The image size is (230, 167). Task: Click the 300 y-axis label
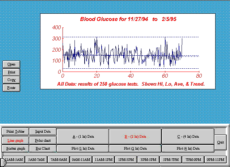tap(56, 39)
